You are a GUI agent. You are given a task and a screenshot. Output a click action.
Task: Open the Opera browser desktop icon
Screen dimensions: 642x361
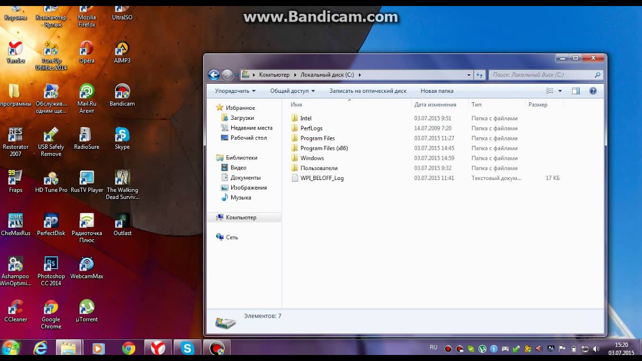coord(86,53)
